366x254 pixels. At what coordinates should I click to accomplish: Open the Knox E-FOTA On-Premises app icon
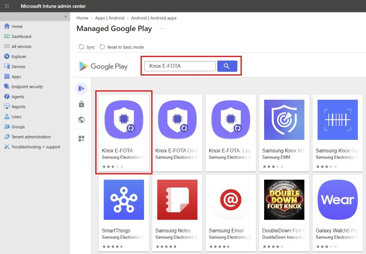click(x=177, y=120)
